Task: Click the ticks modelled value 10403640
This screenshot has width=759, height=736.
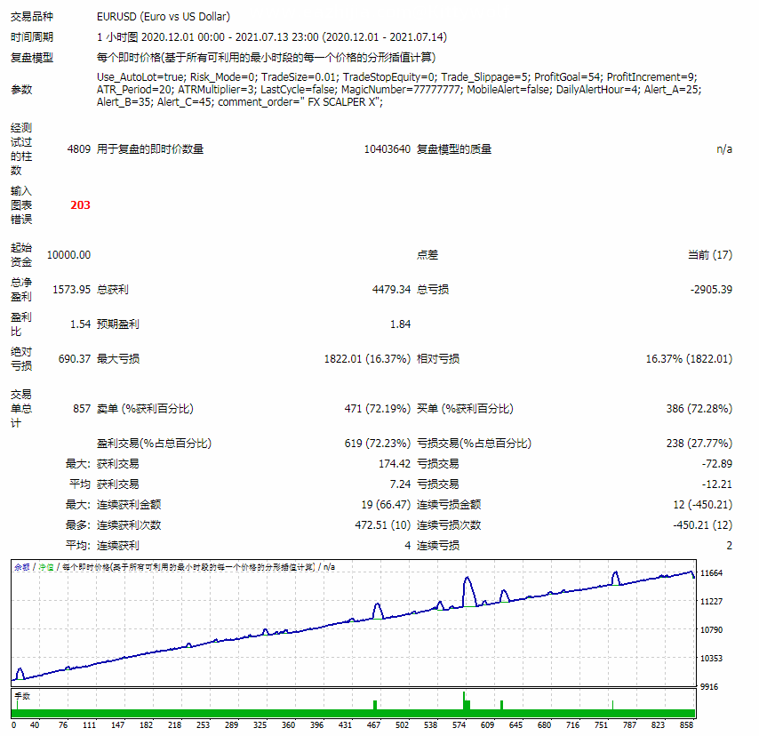Action: click(387, 149)
